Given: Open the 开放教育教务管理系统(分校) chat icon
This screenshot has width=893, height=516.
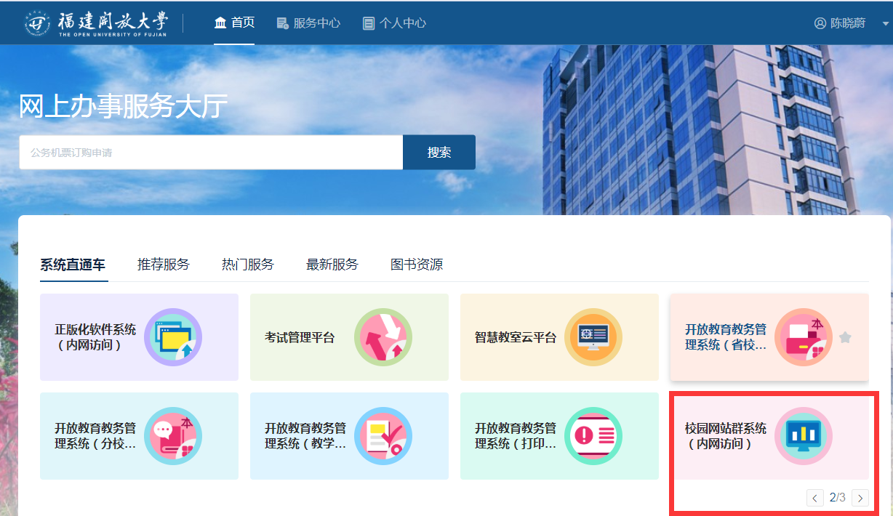Looking at the screenshot, I should coord(172,436).
